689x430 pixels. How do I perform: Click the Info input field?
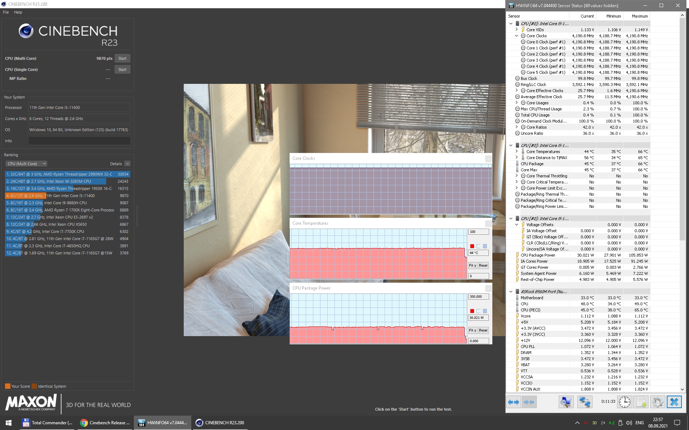click(x=79, y=141)
